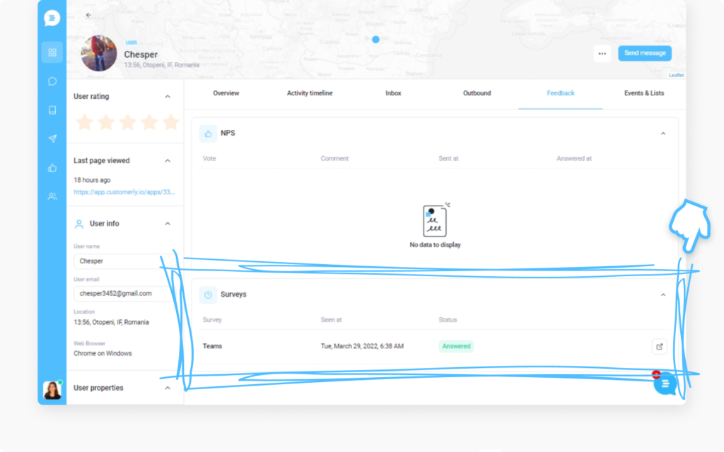Collapse the User rating section
This screenshot has height=452, width=724.
click(x=168, y=96)
